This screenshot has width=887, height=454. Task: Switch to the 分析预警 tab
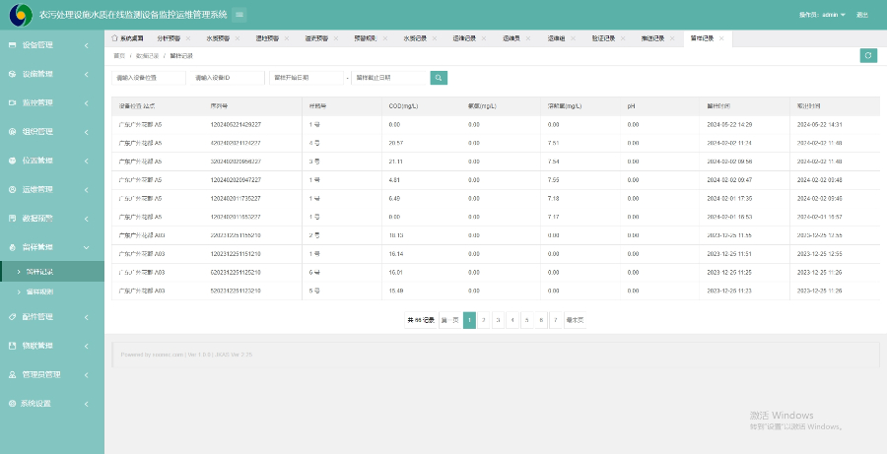pos(169,38)
